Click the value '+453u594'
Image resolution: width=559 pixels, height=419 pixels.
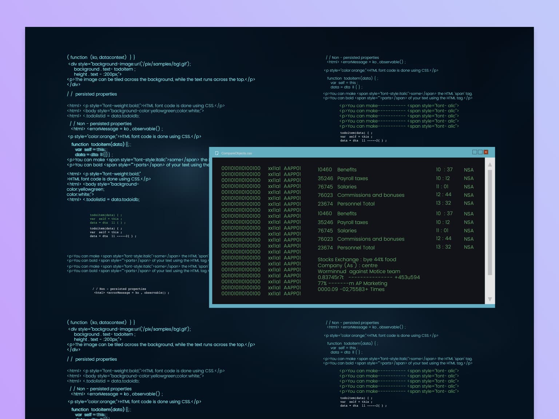(407, 277)
